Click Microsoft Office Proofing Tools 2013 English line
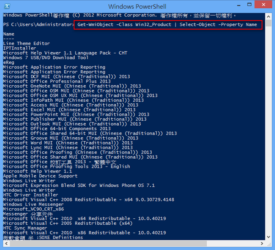 pos(66,167)
